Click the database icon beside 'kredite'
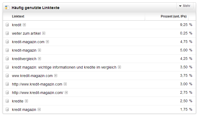 pyautogui.click(x=7, y=101)
